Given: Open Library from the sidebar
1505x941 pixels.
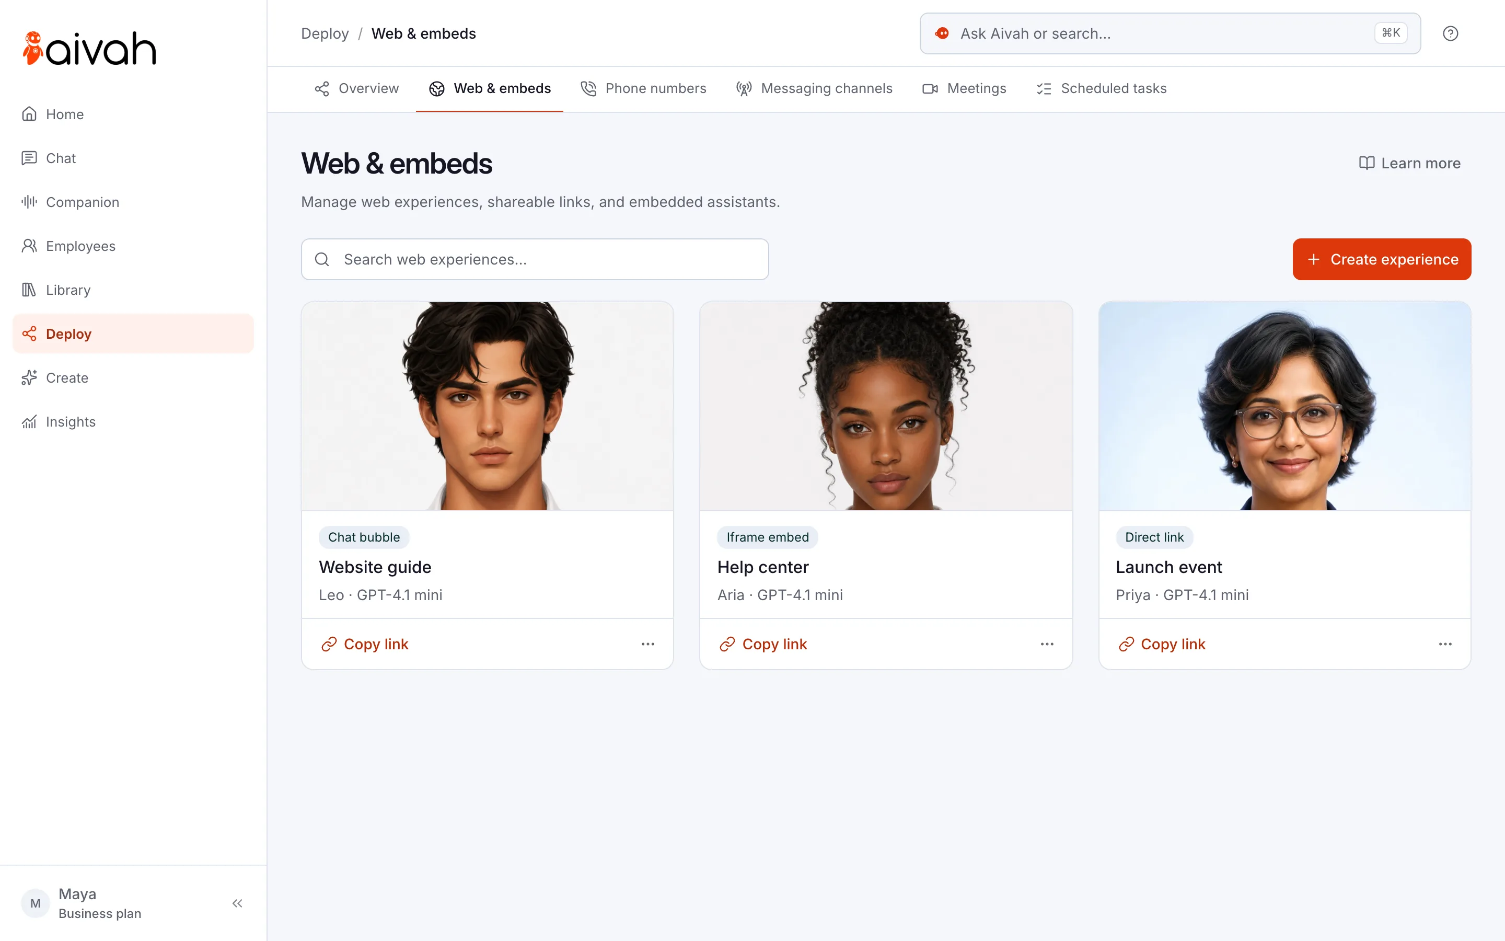Looking at the screenshot, I should (133, 290).
